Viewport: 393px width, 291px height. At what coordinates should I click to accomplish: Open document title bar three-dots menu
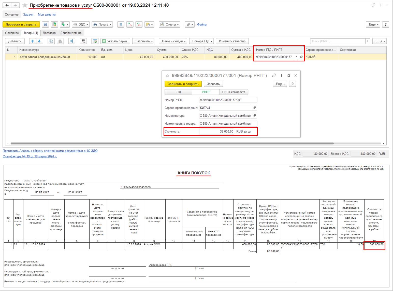[x=381, y=5]
